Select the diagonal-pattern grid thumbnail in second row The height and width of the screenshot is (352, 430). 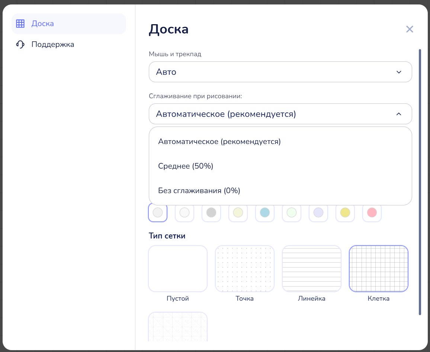[178, 327]
